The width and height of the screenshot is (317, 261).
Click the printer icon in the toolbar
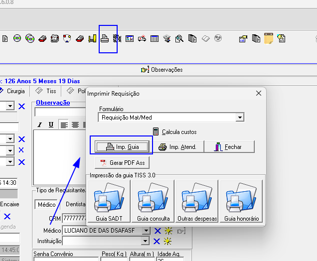tap(105, 38)
